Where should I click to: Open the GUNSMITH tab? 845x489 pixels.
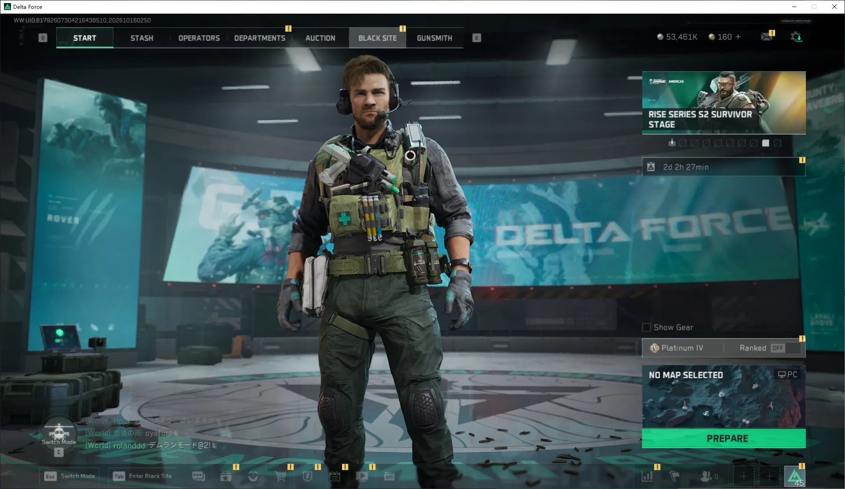(x=434, y=38)
